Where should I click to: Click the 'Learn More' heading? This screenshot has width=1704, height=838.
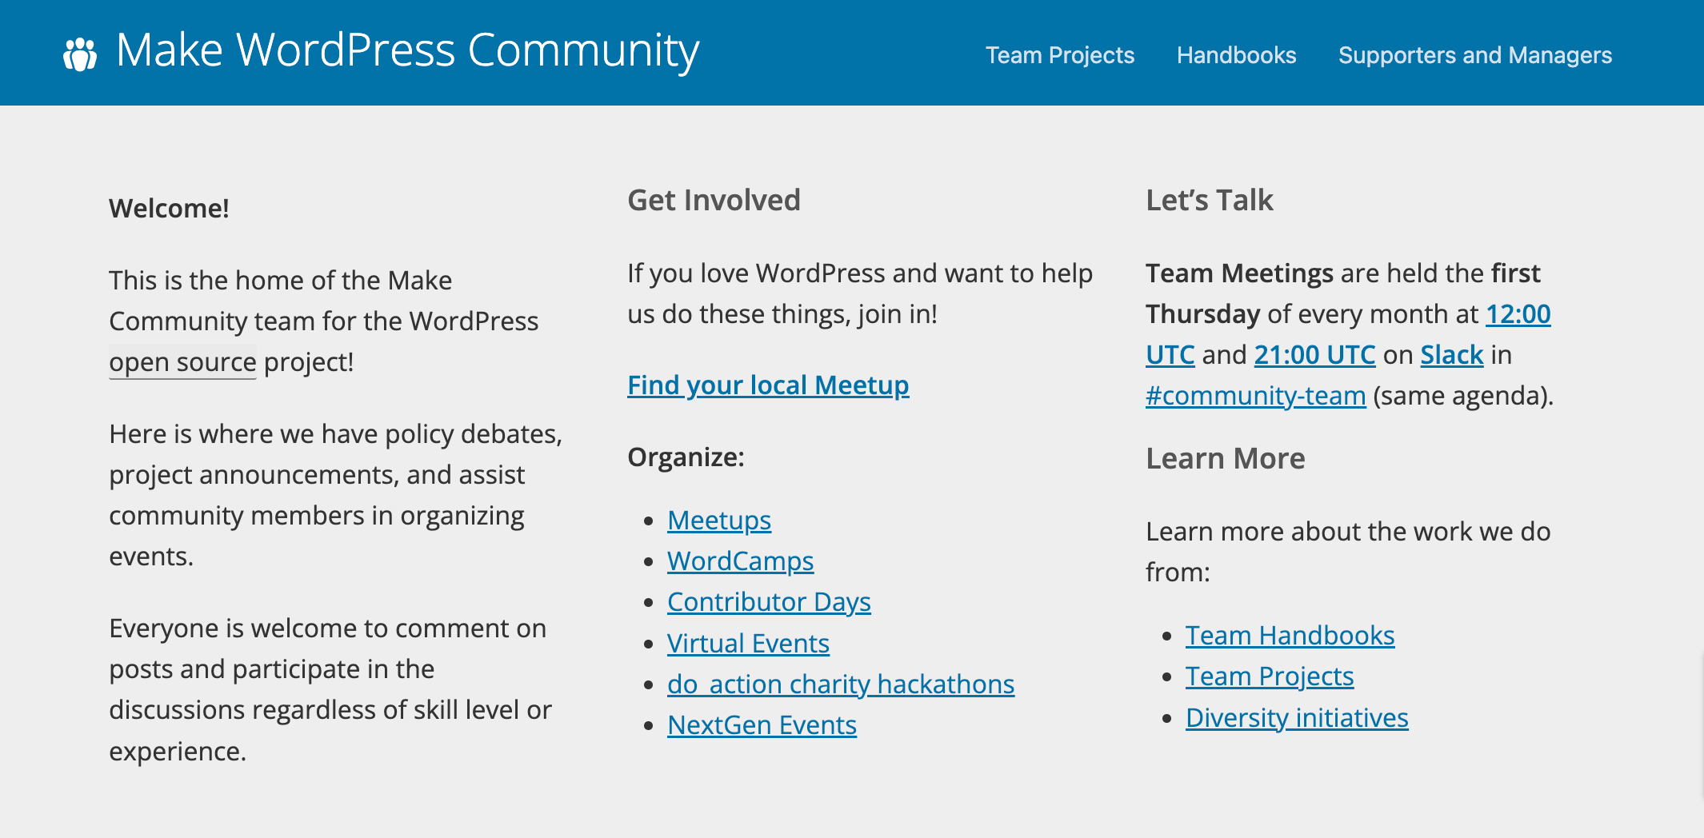(x=1225, y=459)
